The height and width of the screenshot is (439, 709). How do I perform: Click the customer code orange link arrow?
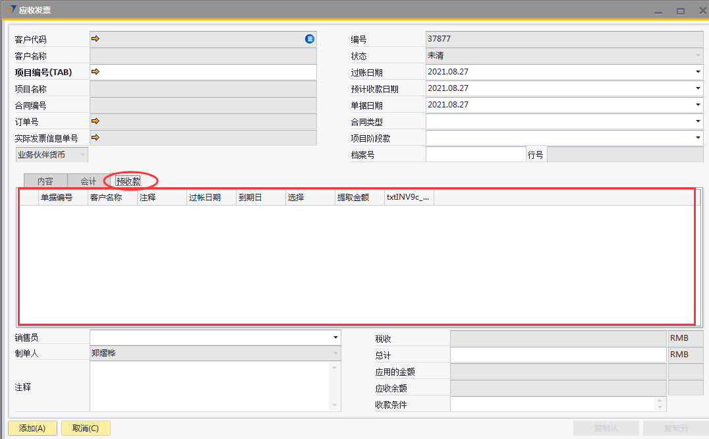point(95,39)
